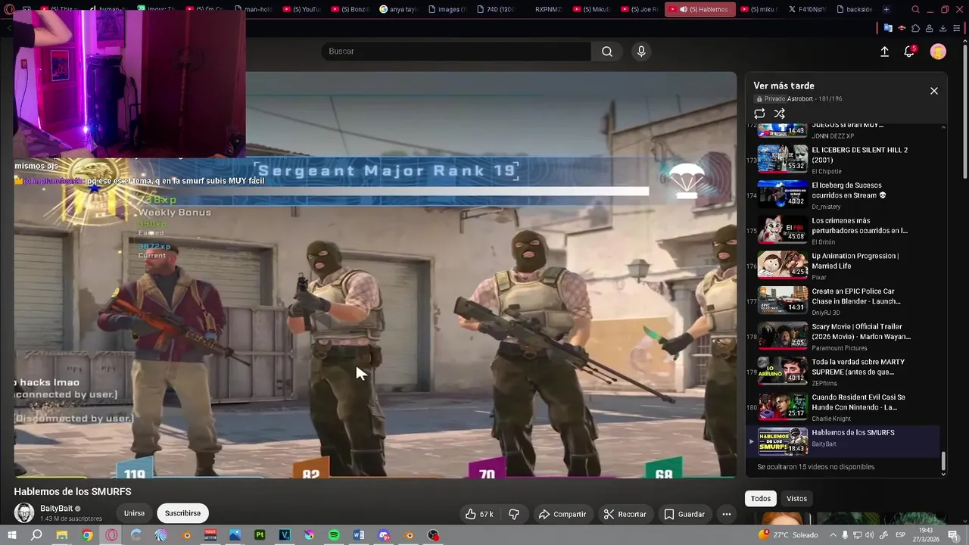Open a new browser tab with plus
This screenshot has height=545, width=969.
[x=886, y=10]
